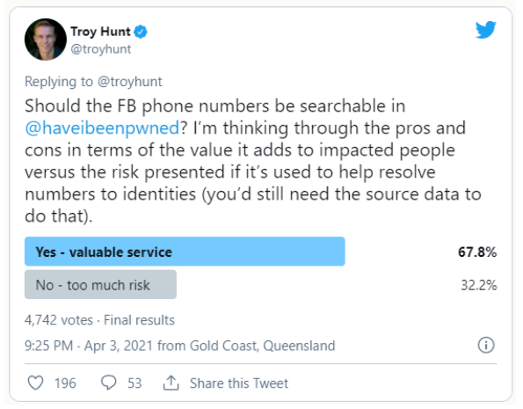The width and height of the screenshot is (523, 409).
Task: Open replies via speech bubble icon
Action: click(x=109, y=383)
